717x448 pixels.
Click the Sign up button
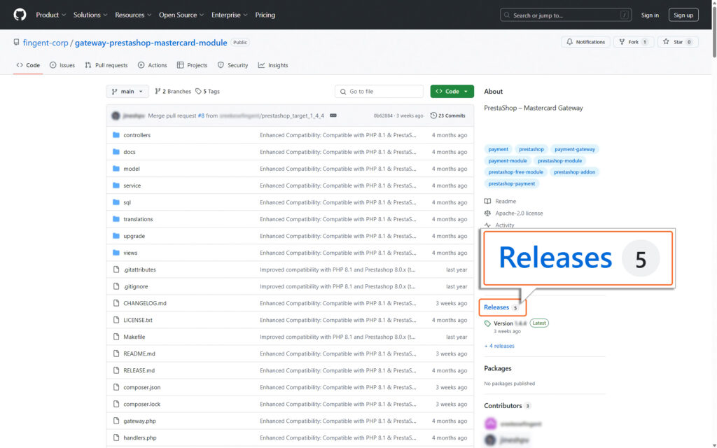pos(683,14)
